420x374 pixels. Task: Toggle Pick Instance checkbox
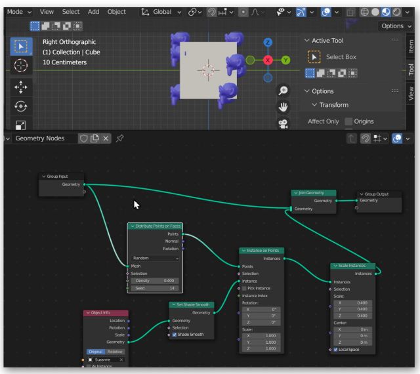click(244, 289)
